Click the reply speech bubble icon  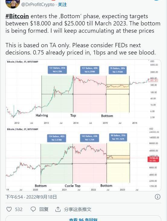tap(33, 209)
